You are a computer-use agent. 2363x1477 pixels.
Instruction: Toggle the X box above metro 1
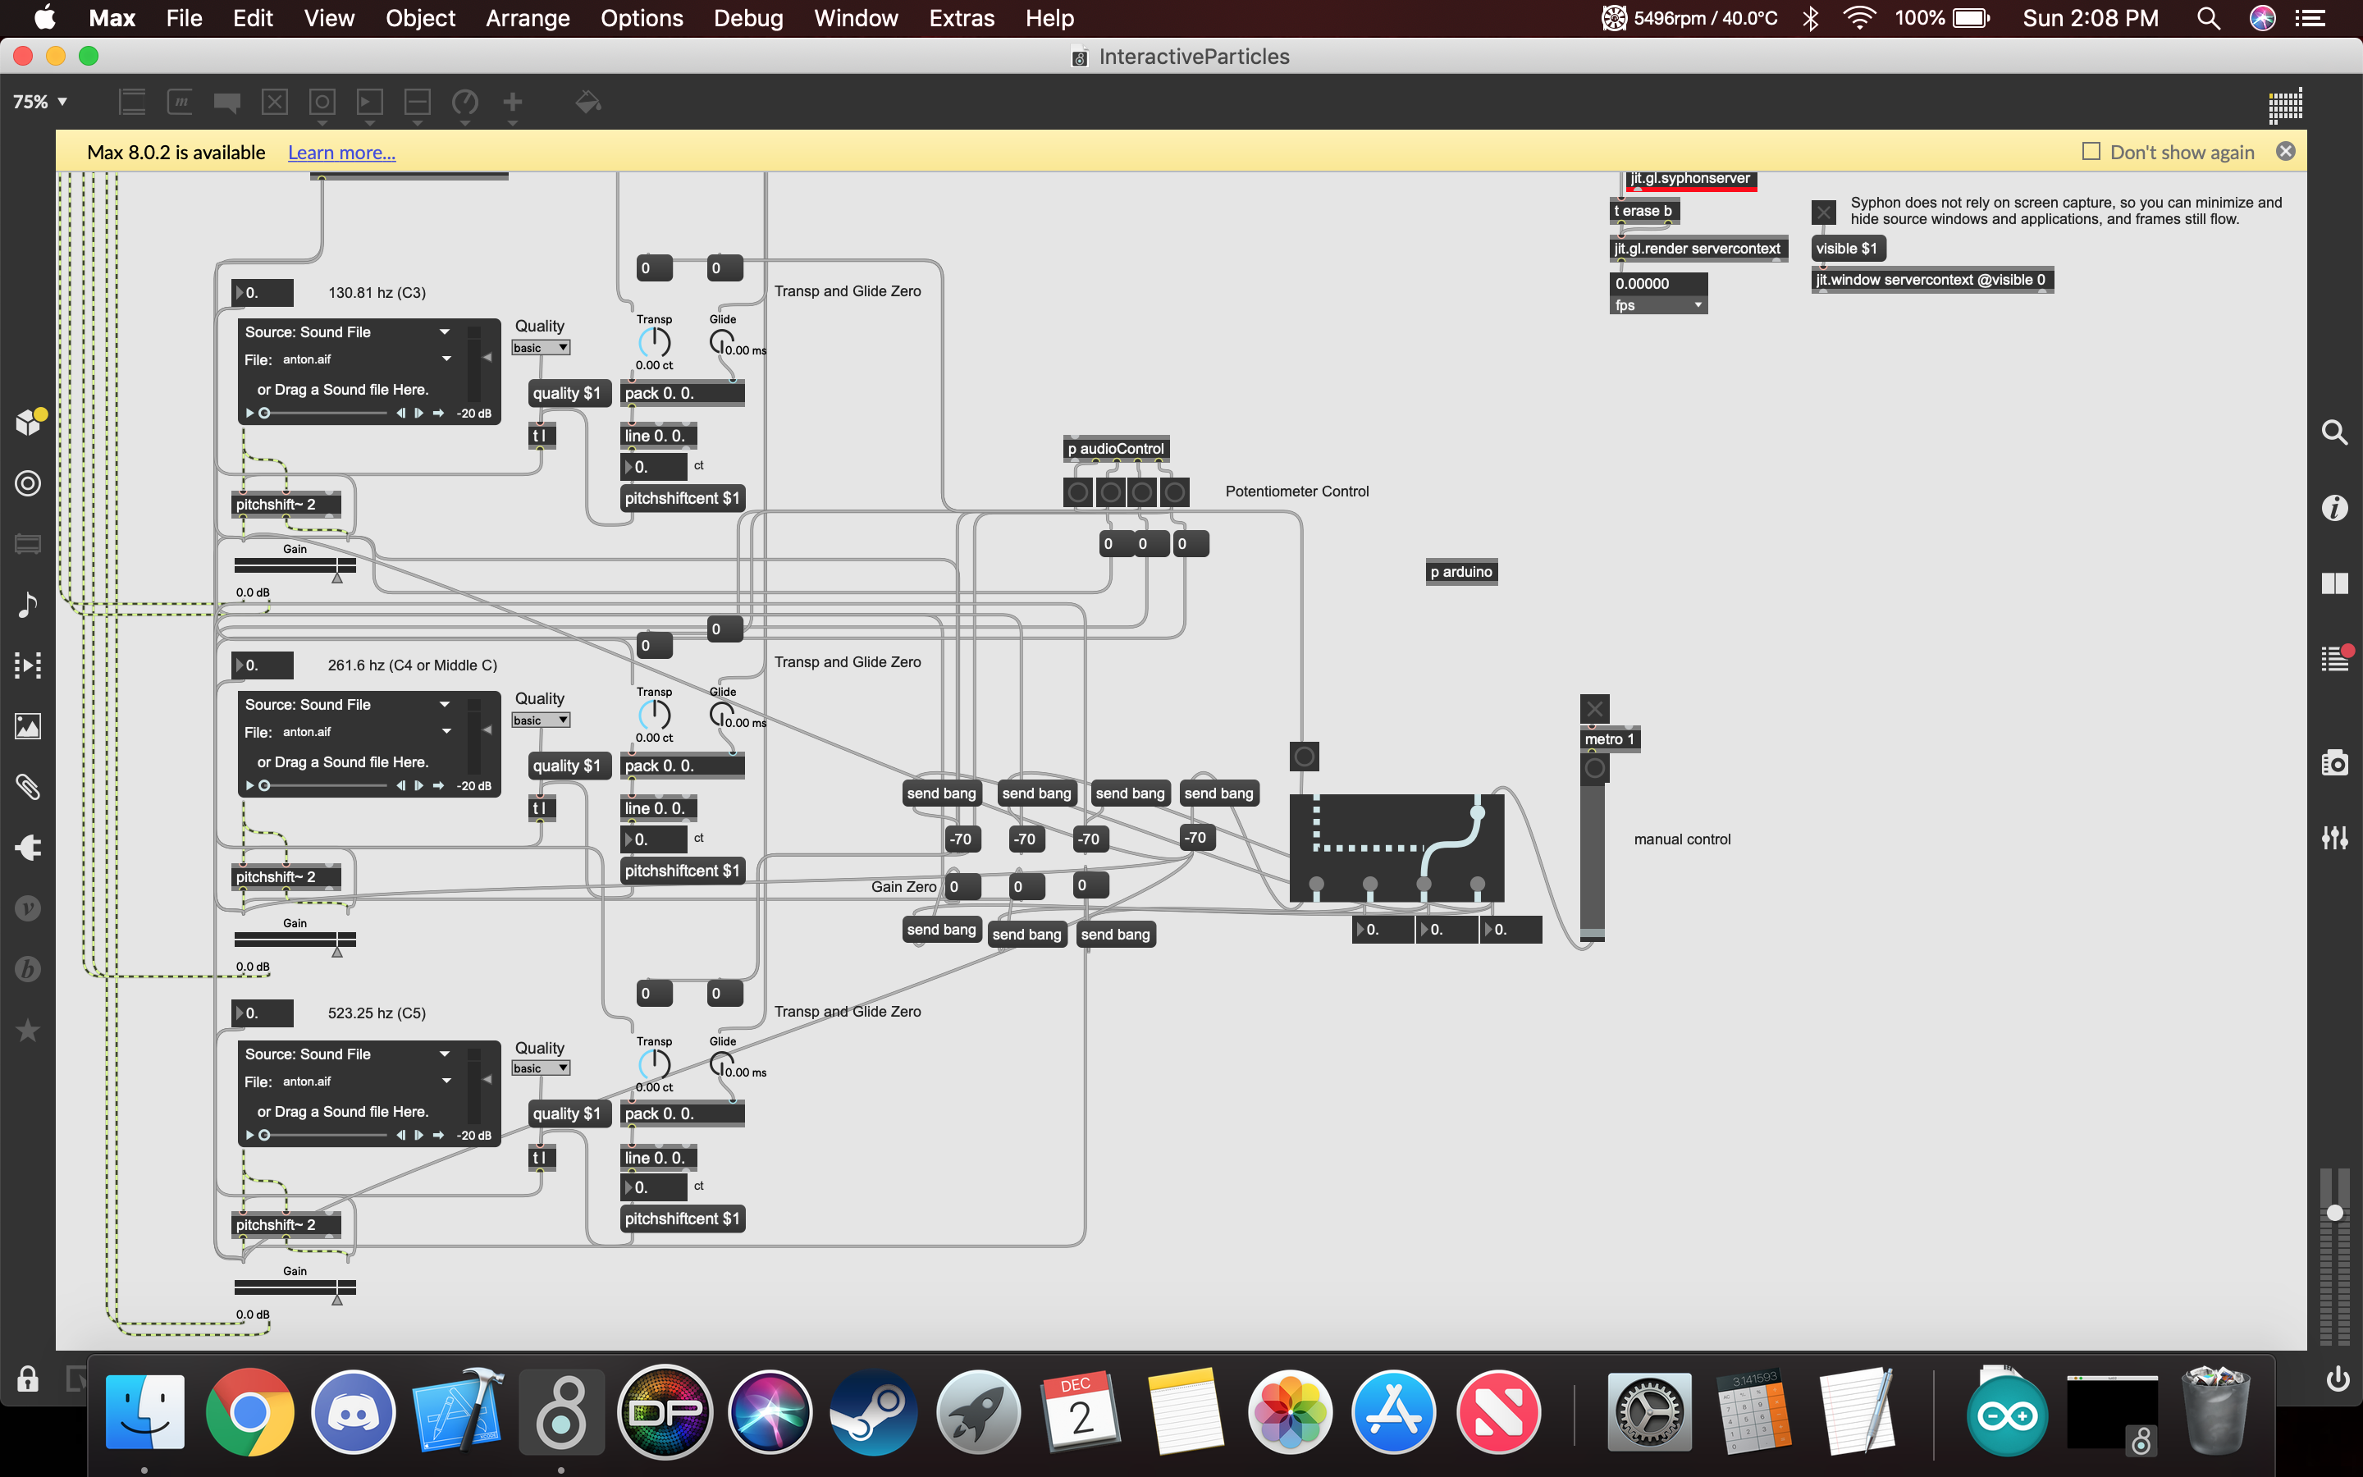click(1594, 708)
